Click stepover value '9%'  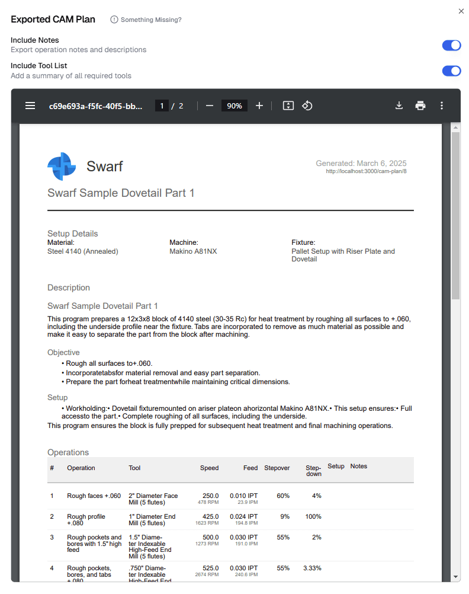285,516
